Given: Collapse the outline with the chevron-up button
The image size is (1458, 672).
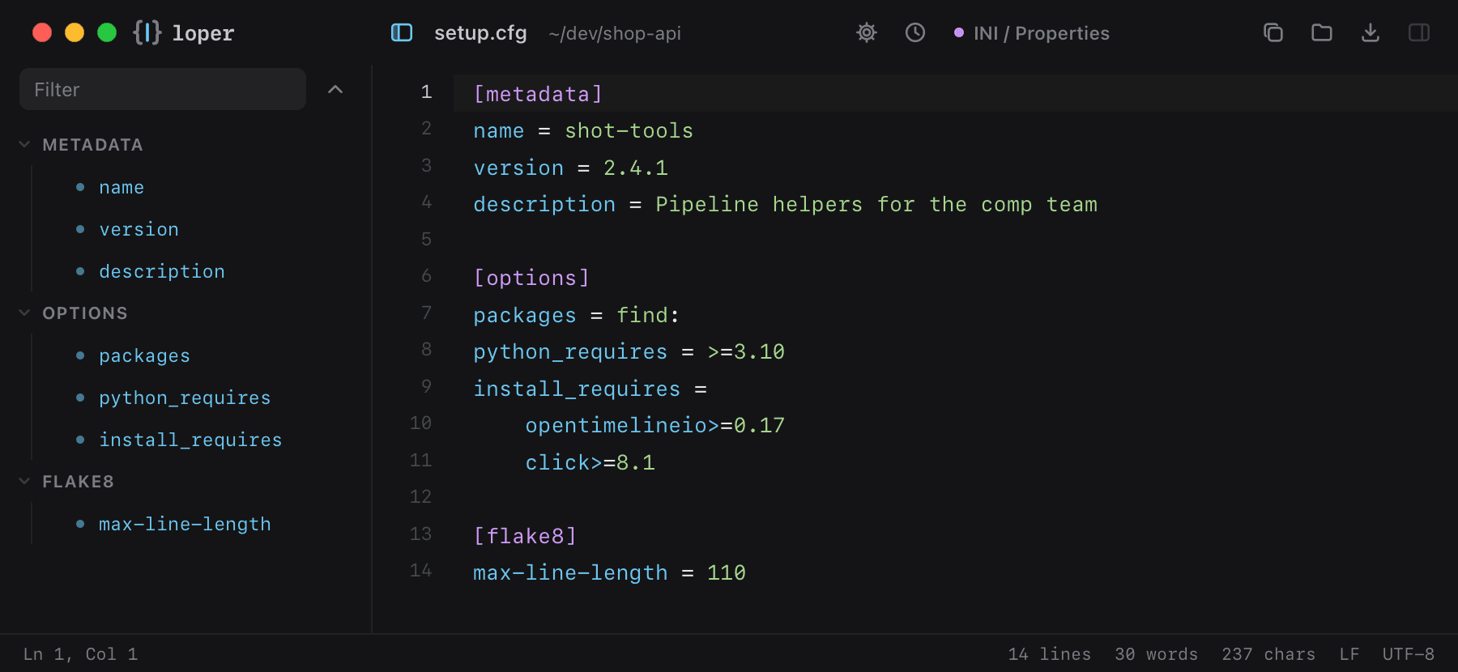Looking at the screenshot, I should (335, 89).
